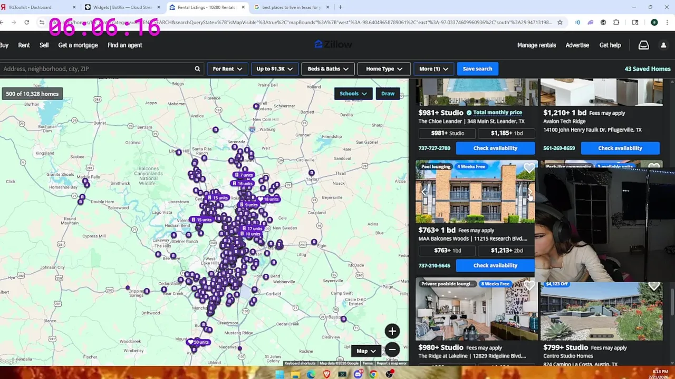The image size is (675, 379).
Task: Save The Ridge at Lakeline with heart
Action: [x=528, y=286]
